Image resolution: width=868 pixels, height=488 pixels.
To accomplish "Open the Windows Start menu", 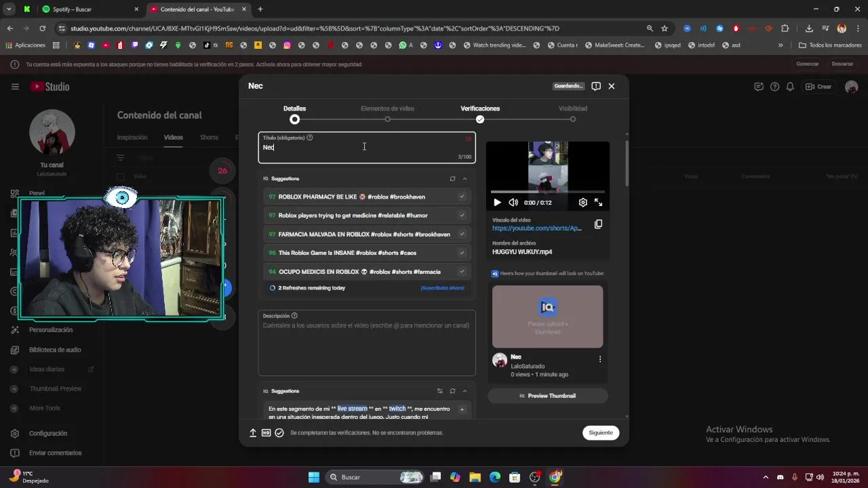I will [x=314, y=477].
